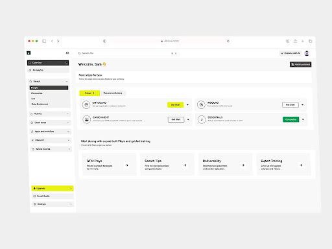Open Search Tips via its arrow icon
Screen dimensions: 332x249
click(185, 165)
